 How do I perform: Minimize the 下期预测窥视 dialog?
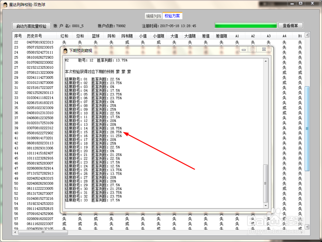pos(244,49)
